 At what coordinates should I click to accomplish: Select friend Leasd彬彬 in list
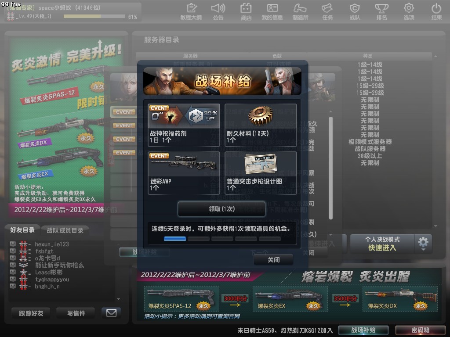point(48,272)
